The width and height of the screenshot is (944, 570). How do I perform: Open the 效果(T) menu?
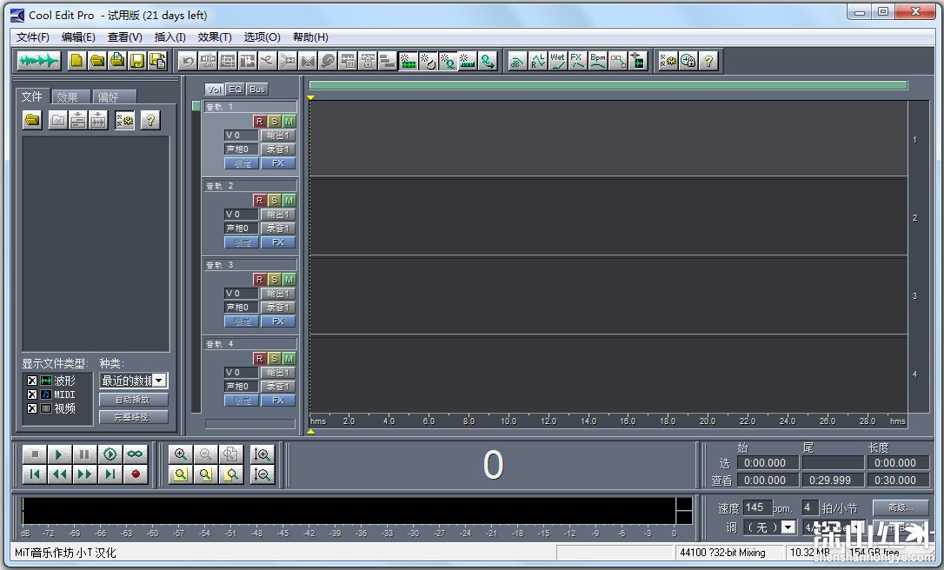click(x=214, y=36)
